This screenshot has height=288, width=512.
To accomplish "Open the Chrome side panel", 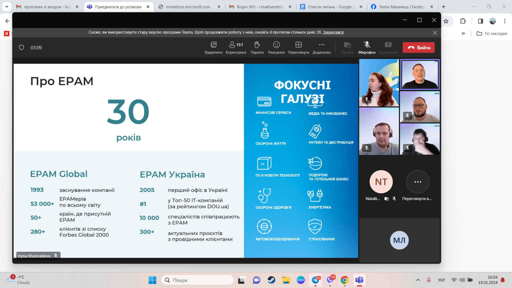I will (480, 21).
